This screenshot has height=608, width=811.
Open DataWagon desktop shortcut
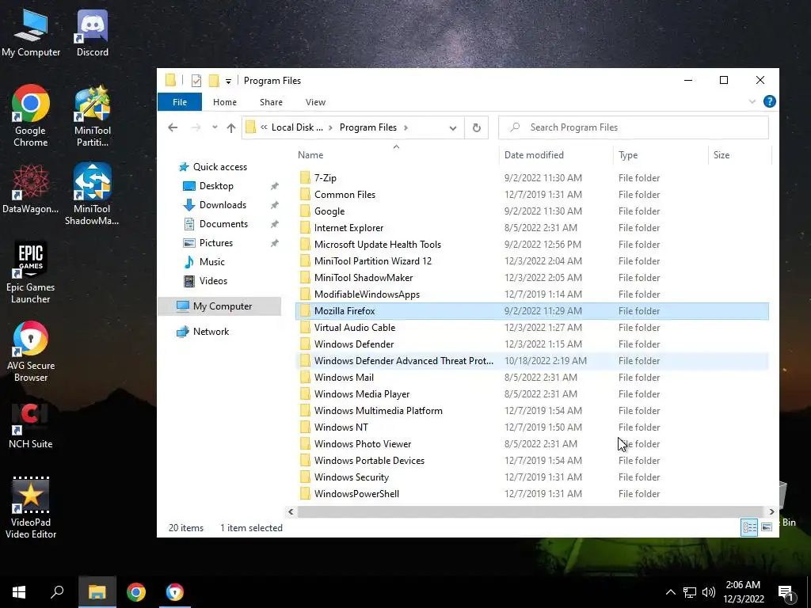click(31, 188)
